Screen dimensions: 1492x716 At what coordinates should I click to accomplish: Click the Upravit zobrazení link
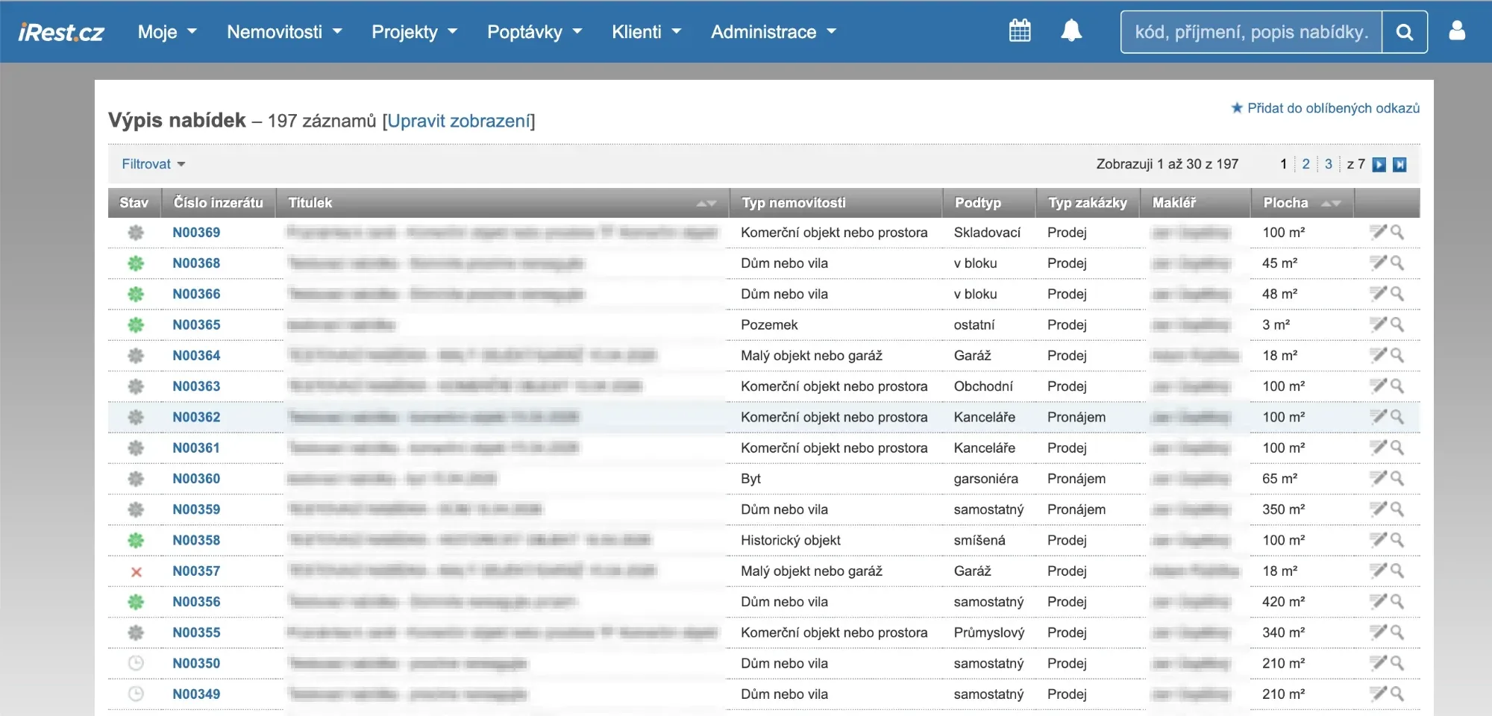click(459, 121)
